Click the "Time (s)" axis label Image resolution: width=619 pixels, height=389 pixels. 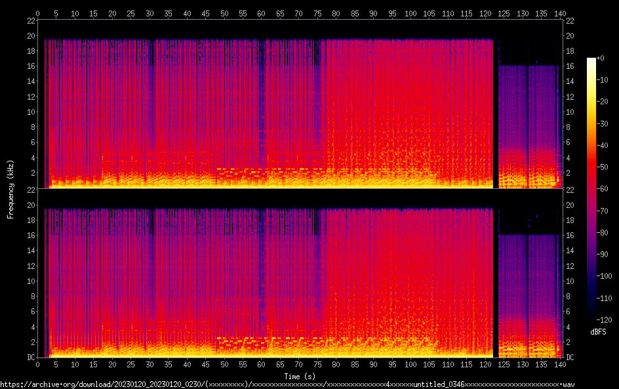299,376
